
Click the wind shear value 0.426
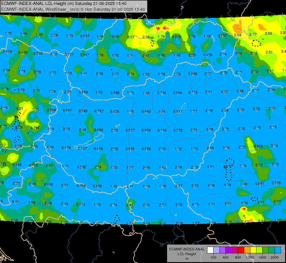(8, 52)
